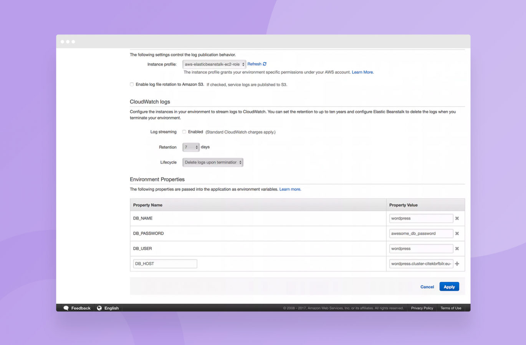Open Learn More link for instance profile

tap(362, 72)
